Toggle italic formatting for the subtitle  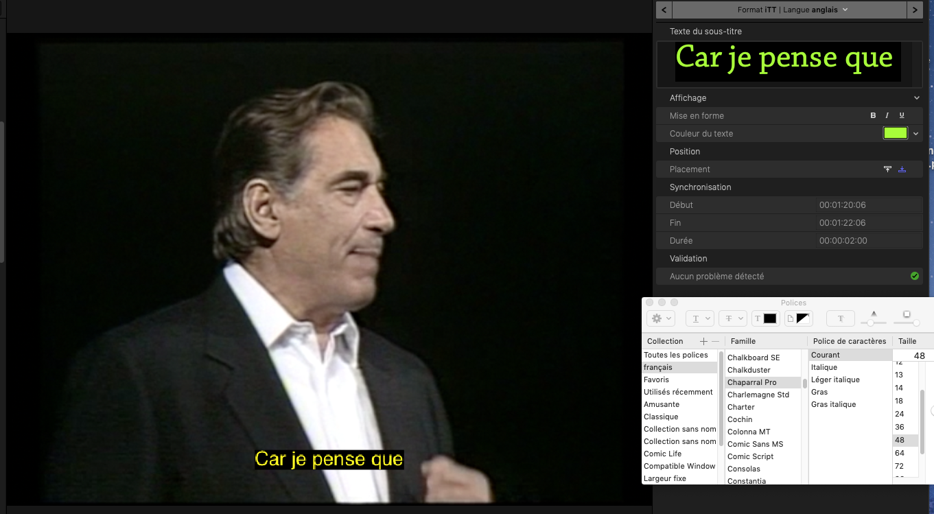tap(887, 116)
